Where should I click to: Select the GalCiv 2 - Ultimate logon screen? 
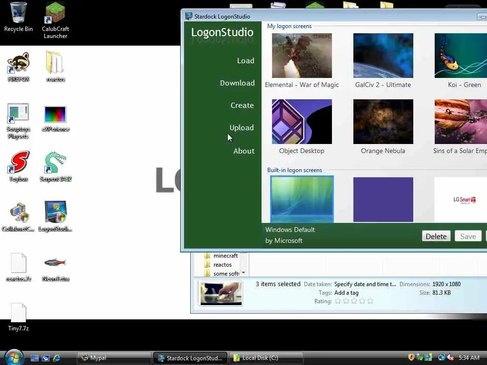383,56
